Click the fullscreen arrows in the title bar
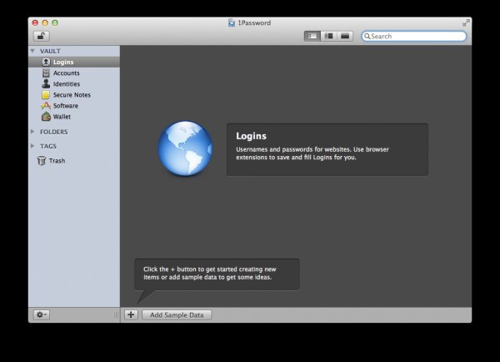This screenshot has width=500, height=362. click(466, 23)
